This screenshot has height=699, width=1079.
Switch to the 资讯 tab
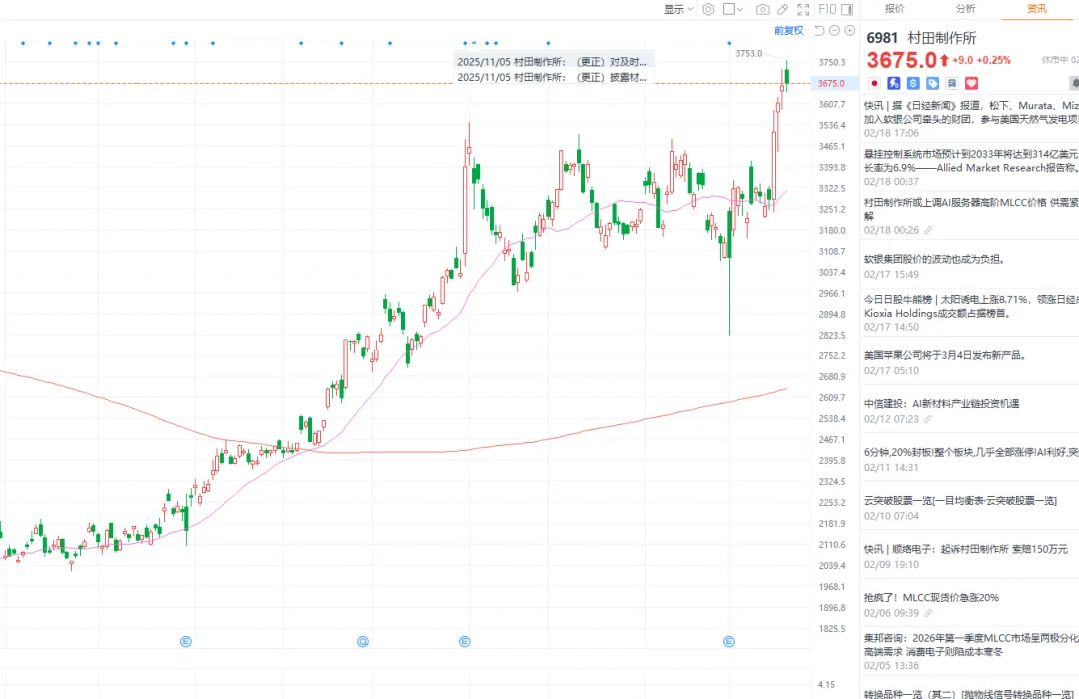pos(1036,8)
